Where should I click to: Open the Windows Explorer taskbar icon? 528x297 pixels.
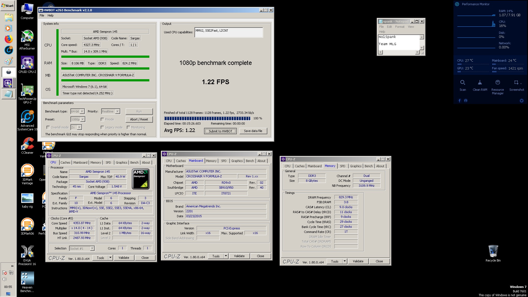point(9,18)
